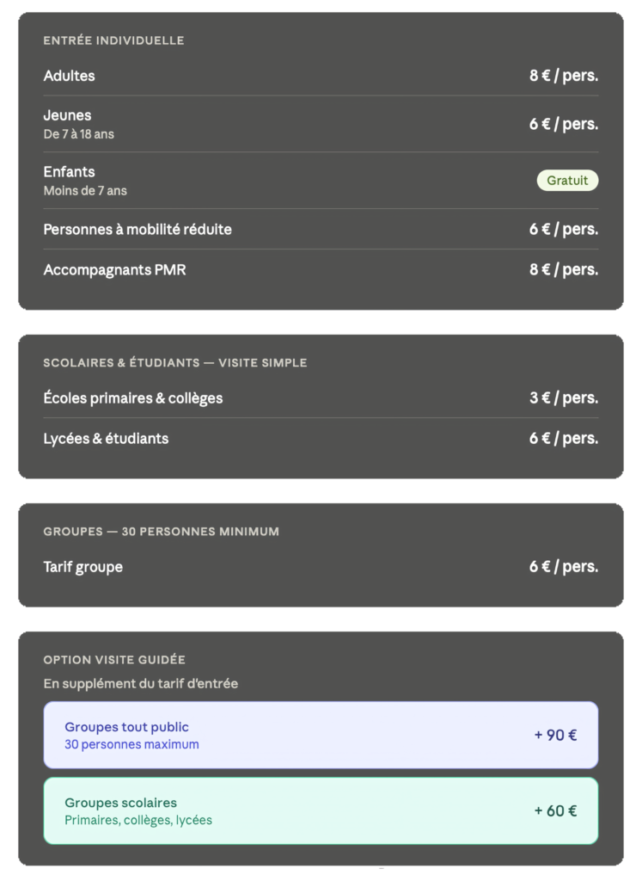Click the Tarif groupe label
Screen dimensions: 642x881
(x=83, y=567)
